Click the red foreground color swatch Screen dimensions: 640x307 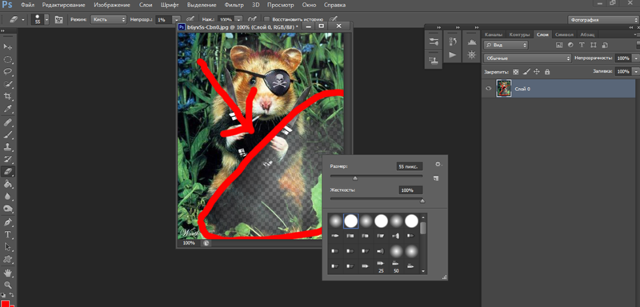click(x=6, y=303)
